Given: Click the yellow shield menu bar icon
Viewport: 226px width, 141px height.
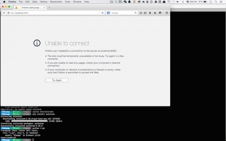Looking at the screenshot, I should [x=134, y=2].
